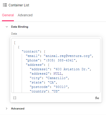
Task: Place cursor on "address": { line
Action: point(37,65)
